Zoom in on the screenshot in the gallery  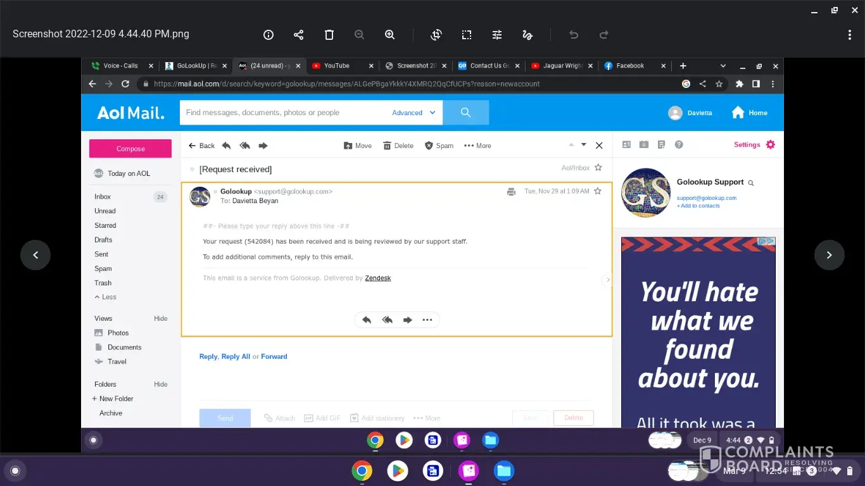click(x=390, y=35)
